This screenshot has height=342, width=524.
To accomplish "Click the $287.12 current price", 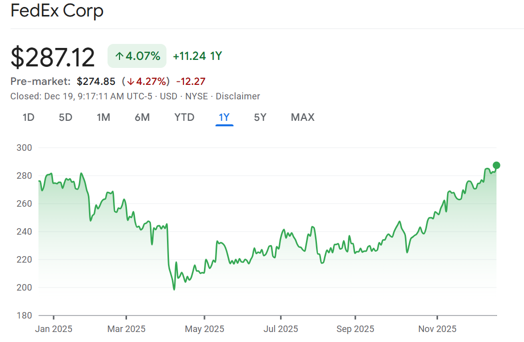I will point(53,57).
